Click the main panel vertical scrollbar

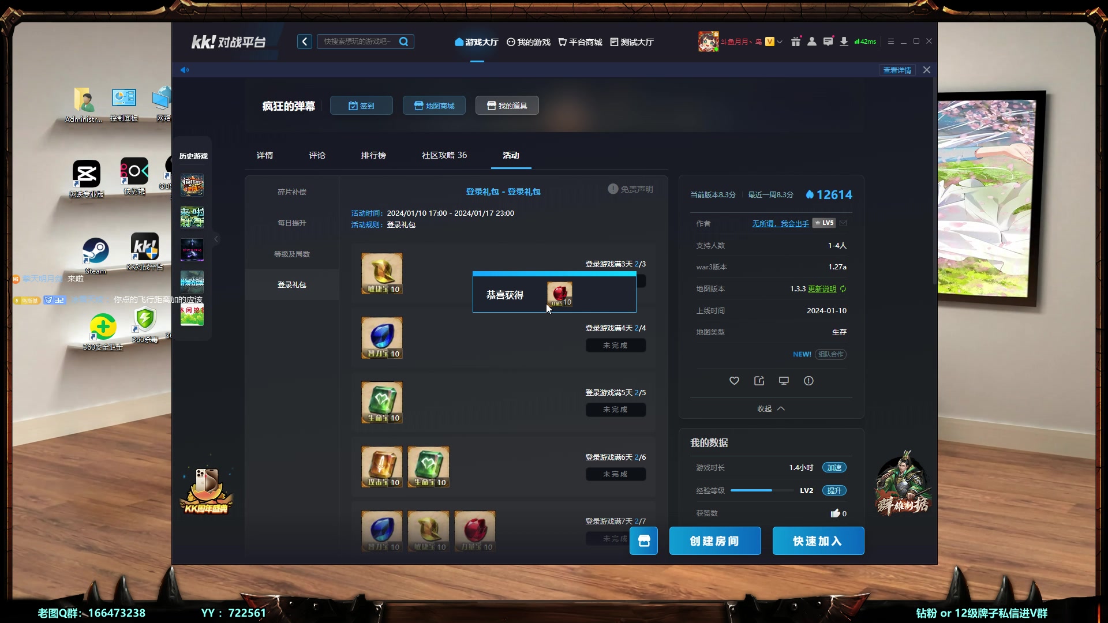coord(935,182)
